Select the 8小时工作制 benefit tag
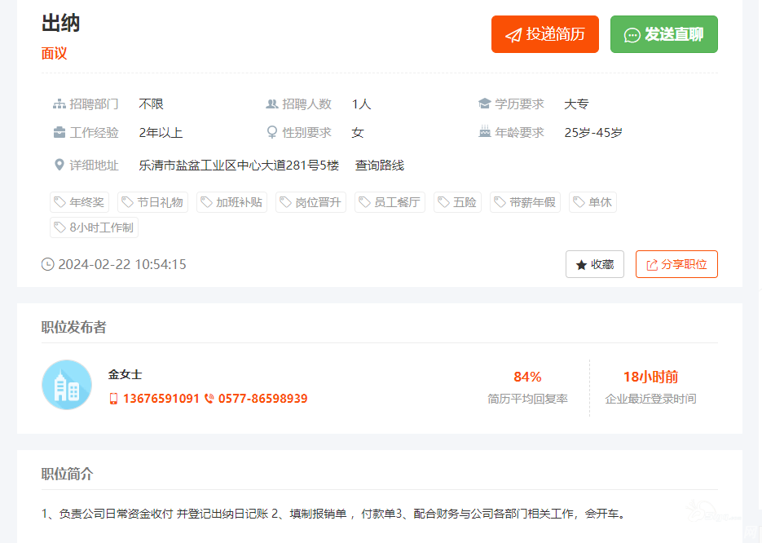 coord(94,227)
